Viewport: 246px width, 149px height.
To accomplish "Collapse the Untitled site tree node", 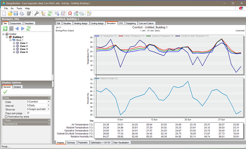I will tap(3, 34).
